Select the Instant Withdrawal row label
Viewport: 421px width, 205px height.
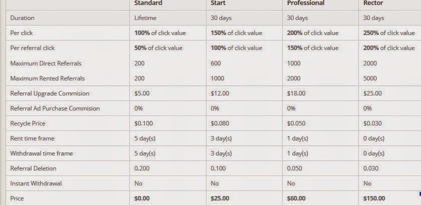(36, 183)
